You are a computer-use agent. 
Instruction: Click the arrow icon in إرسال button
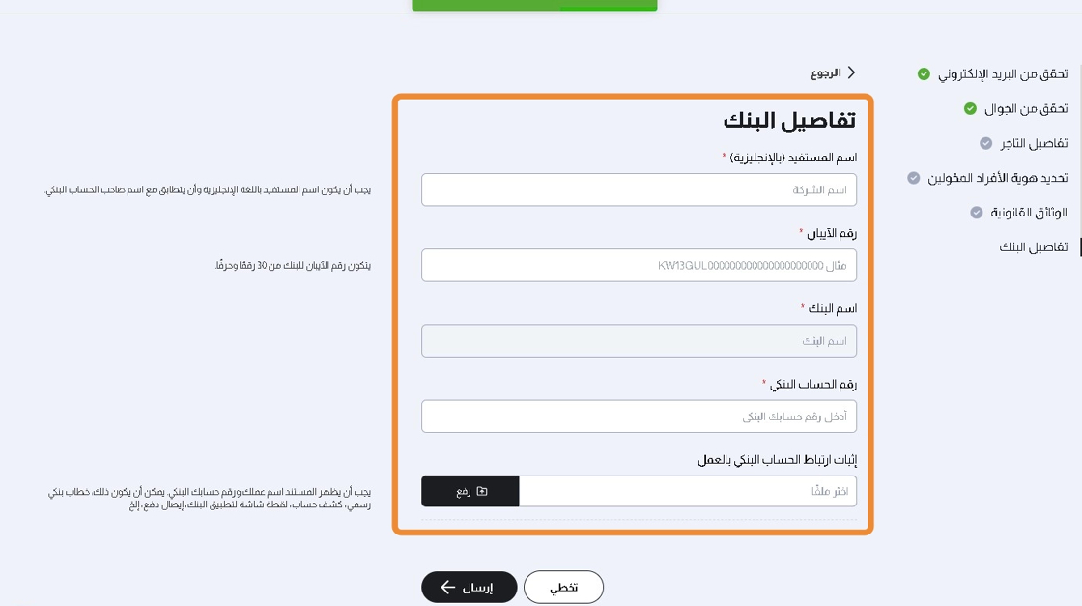point(448,587)
